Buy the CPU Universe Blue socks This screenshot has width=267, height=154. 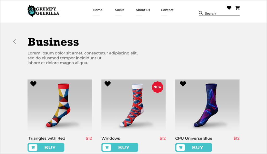(x=194, y=147)
